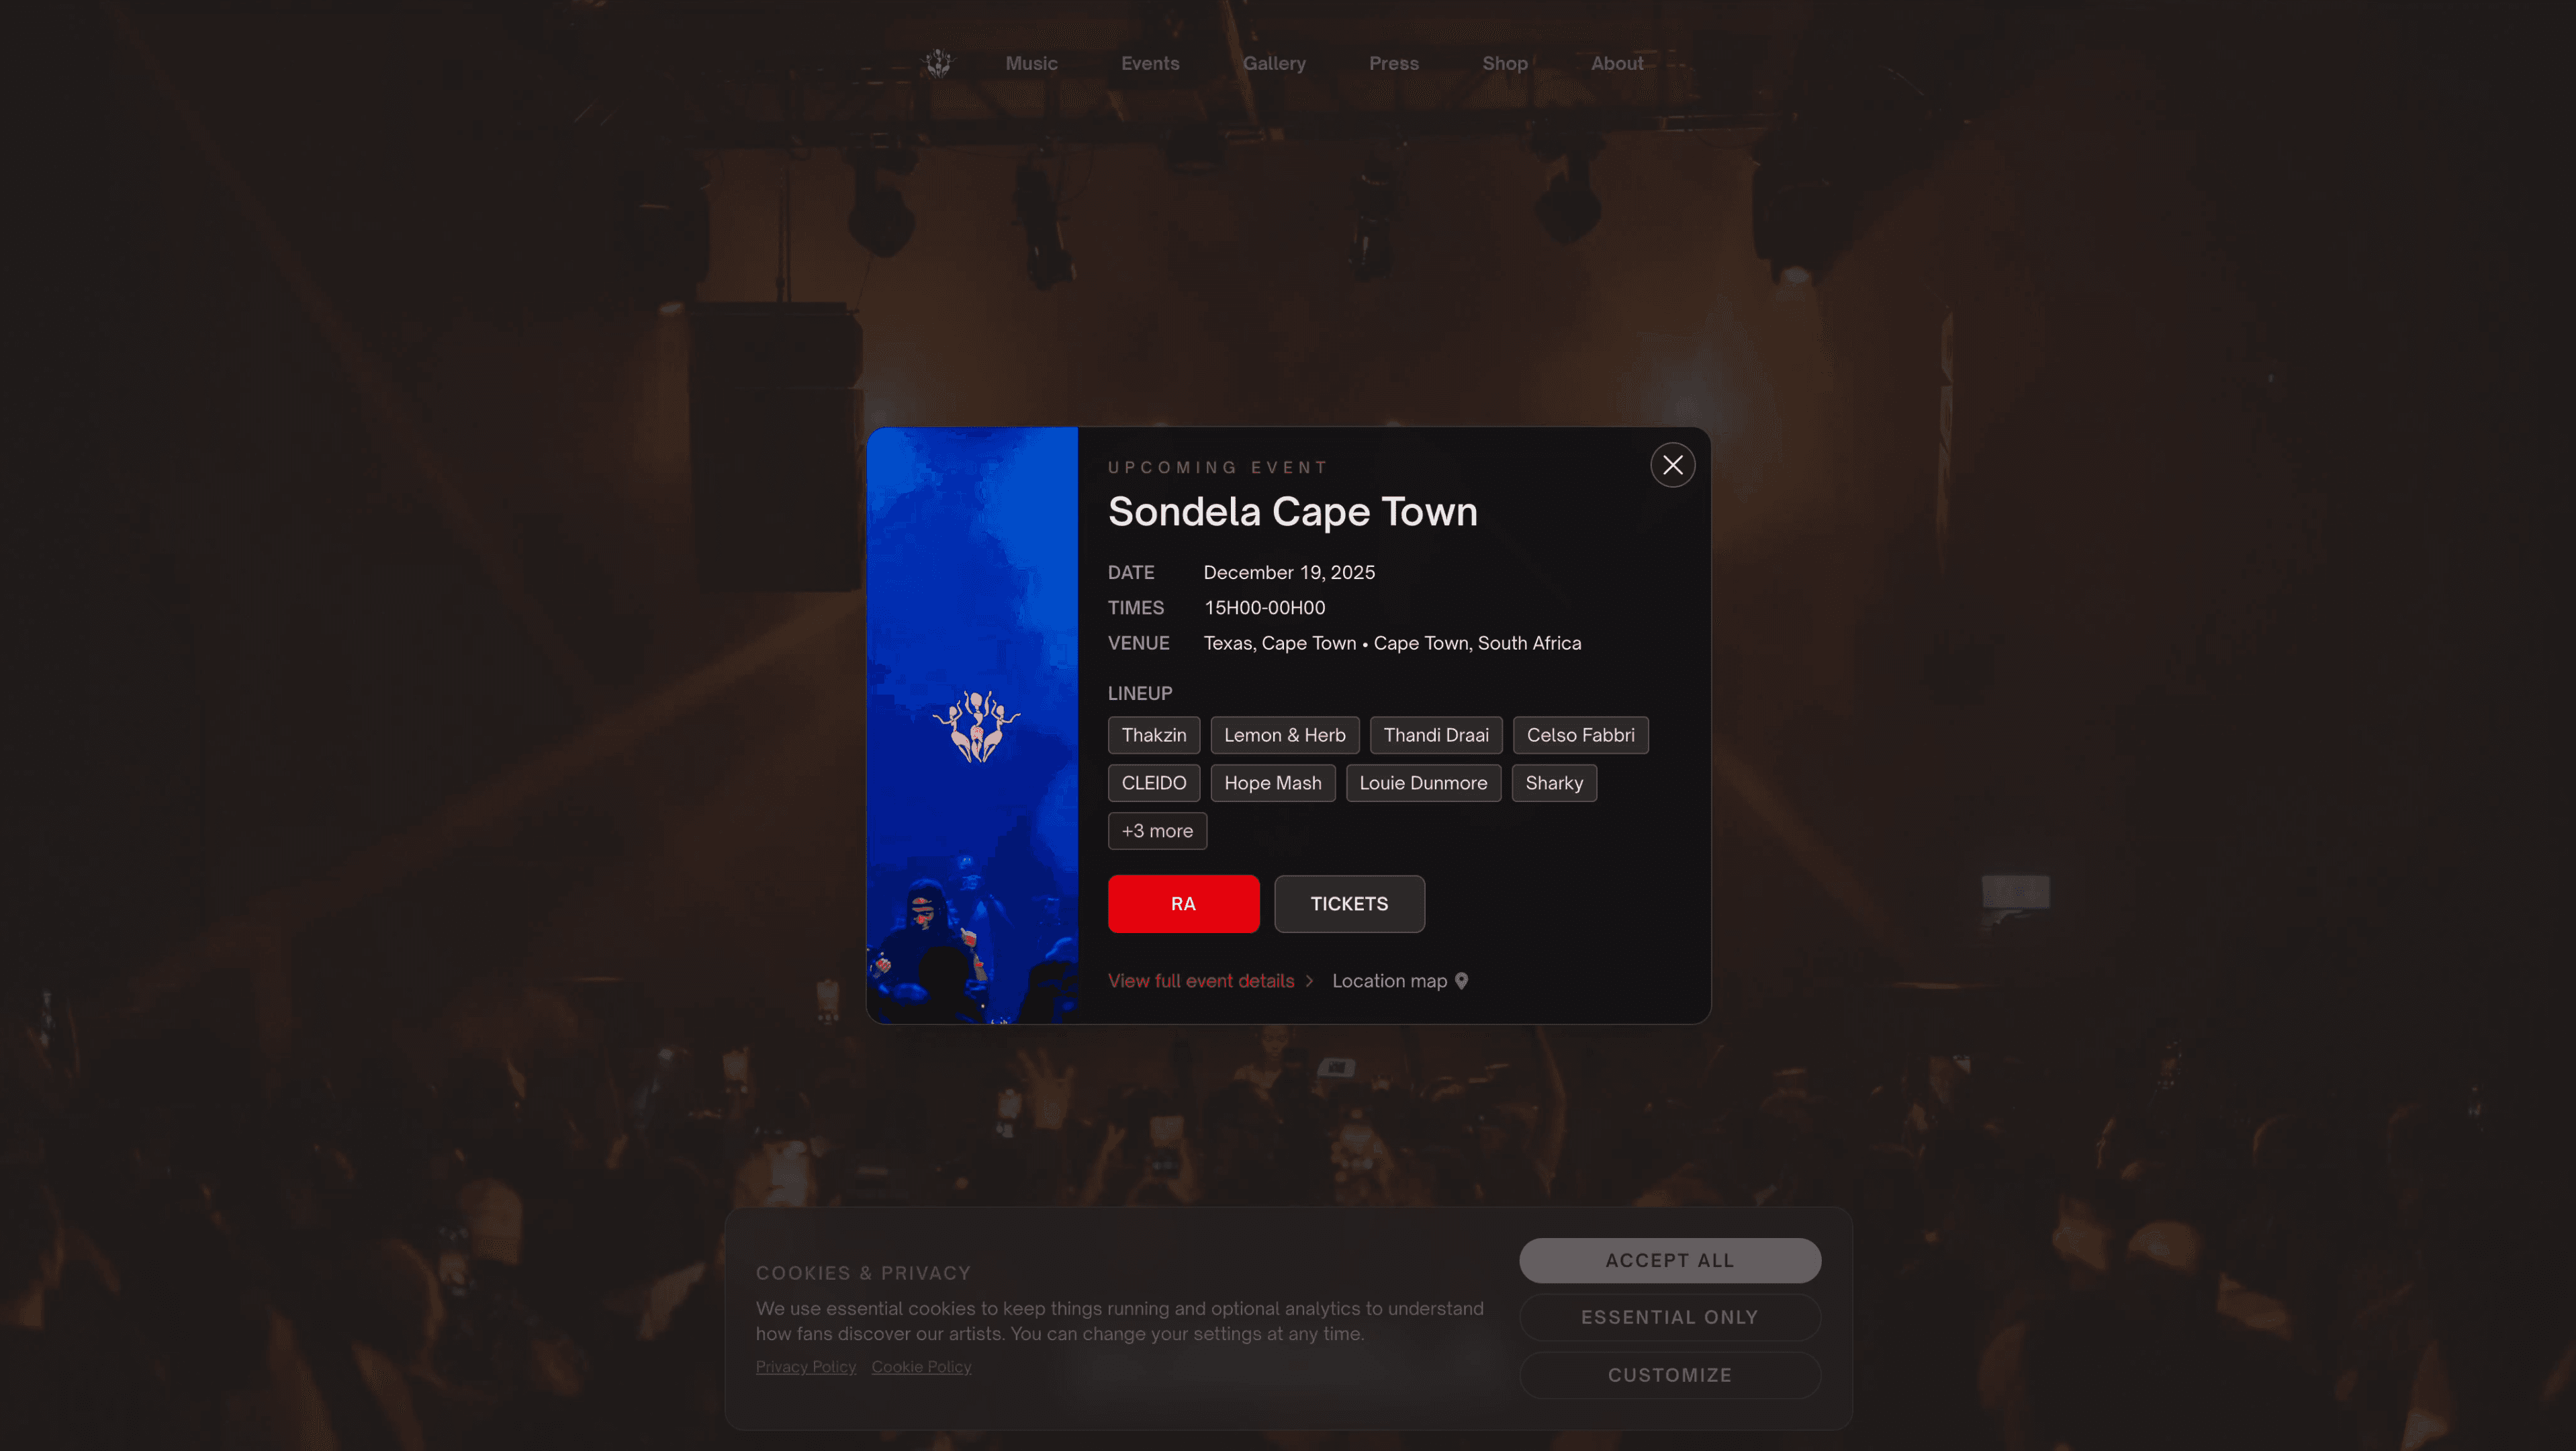Click the TICKETS button
Screen dimensions: 2576x1451
coord(1349,904)
